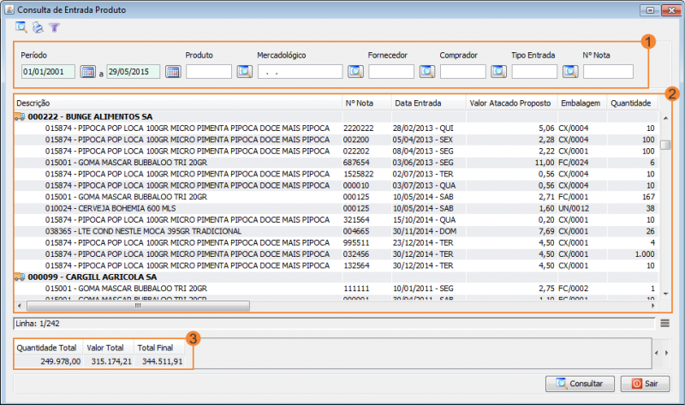Sort by Nº Nota column header
Viewport: 685px width, 405px height.
click(x=367, y=104)
